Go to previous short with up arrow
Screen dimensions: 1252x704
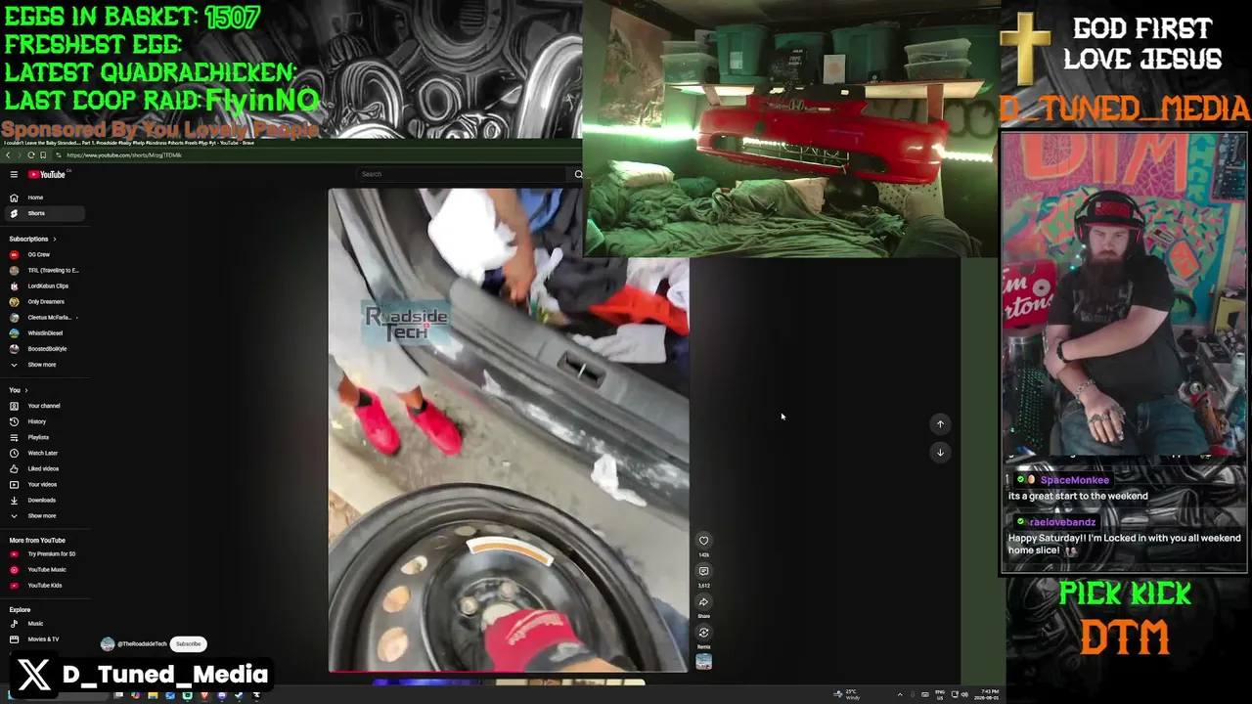tap(940, 424)
